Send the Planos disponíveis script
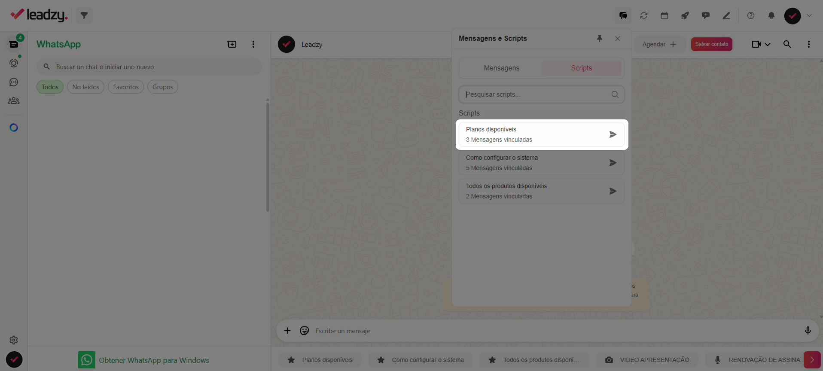The image size is (823, 371). [613, 134]
